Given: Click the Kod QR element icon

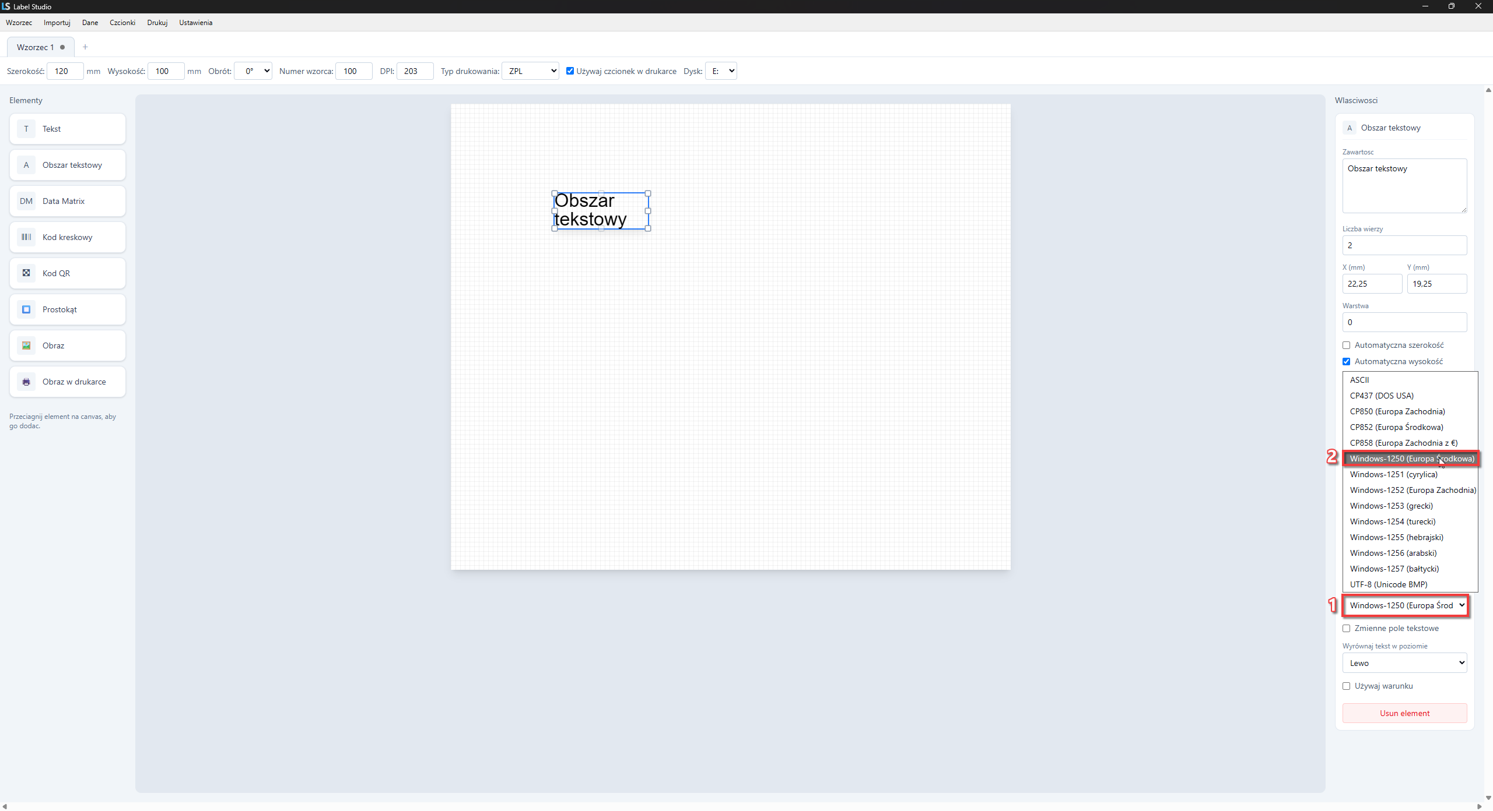Looking at the screenshot, I should tap(26, 273).
